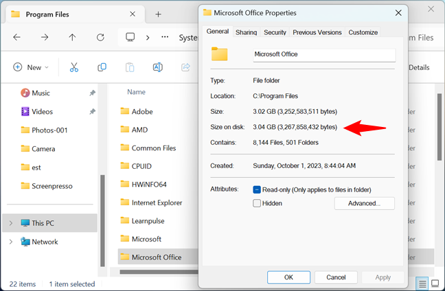Switch to details view icon in status bar
Viewport: 445px width, 291px height.
(x=423, y=283)
